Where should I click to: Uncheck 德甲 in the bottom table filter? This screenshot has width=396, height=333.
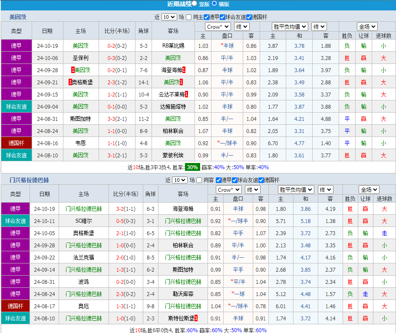tap(218, 180)
